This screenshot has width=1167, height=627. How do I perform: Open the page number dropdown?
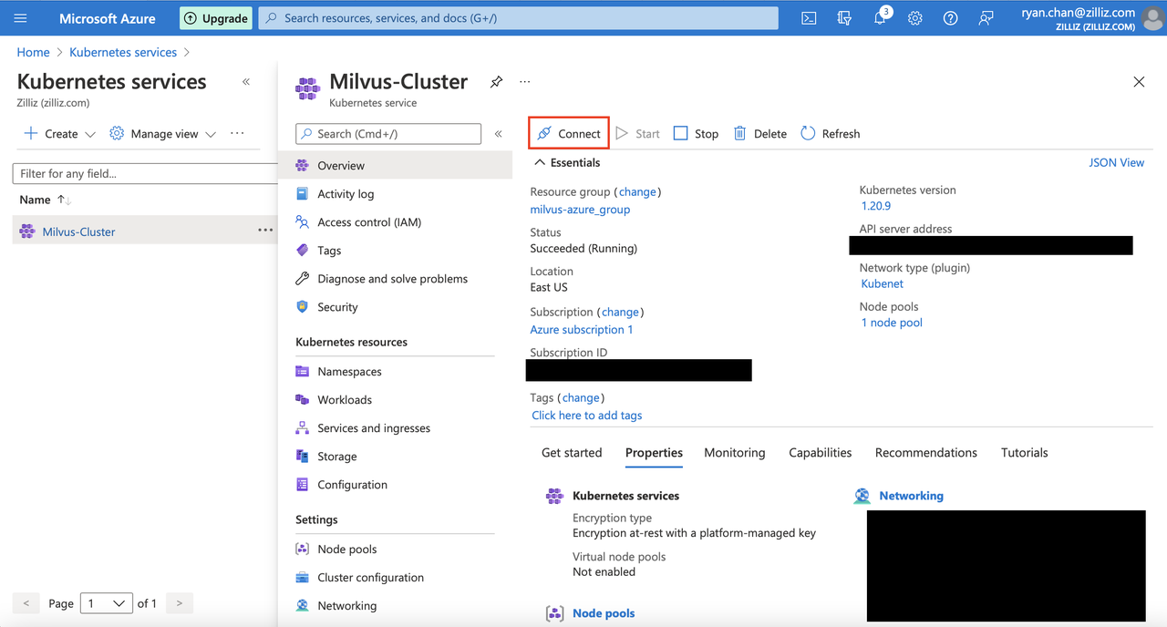(x=106, y=603)
